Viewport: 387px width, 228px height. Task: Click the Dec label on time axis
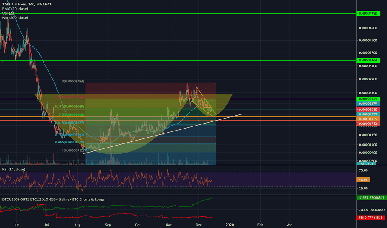click(198, 225)
